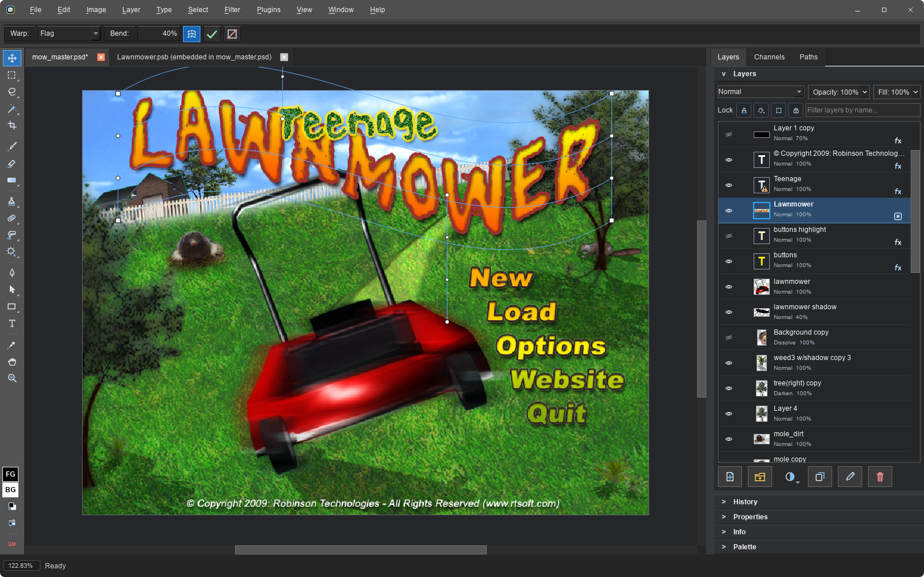
Task: Select the Path Select tool
Action: (x=12, y=290)
